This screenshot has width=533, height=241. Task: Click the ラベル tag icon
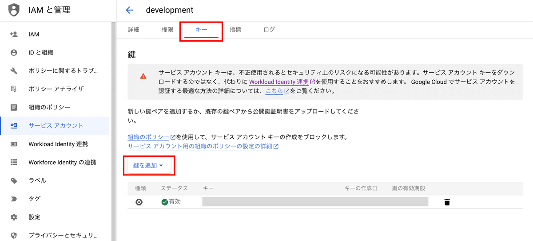click(14, 180)
